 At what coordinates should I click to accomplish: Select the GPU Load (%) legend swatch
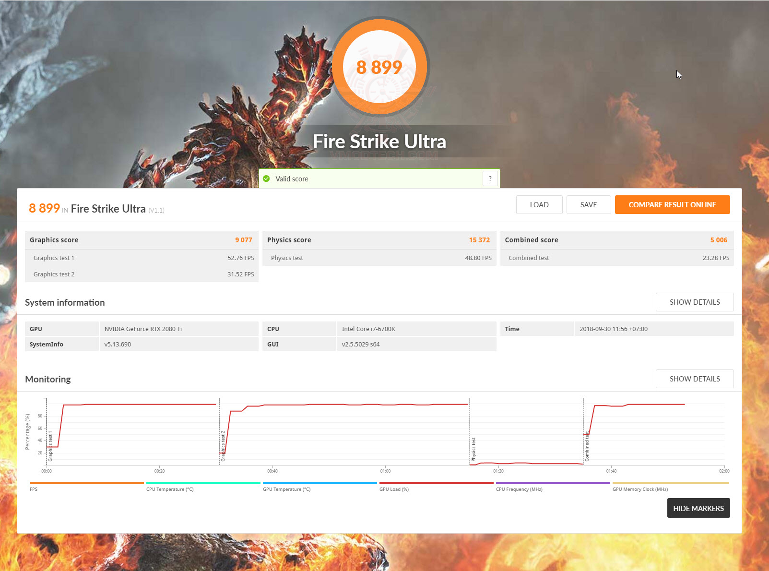(436, 483)
